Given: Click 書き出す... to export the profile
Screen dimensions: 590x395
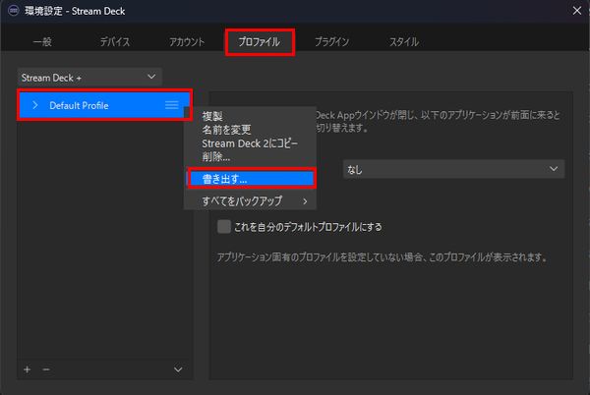Looking at the screenshot, I should point(252,179).
